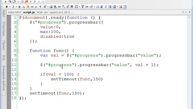Click line number 7 in the gutter
This screenshot has width=193, height=109.
pos(15,46)
